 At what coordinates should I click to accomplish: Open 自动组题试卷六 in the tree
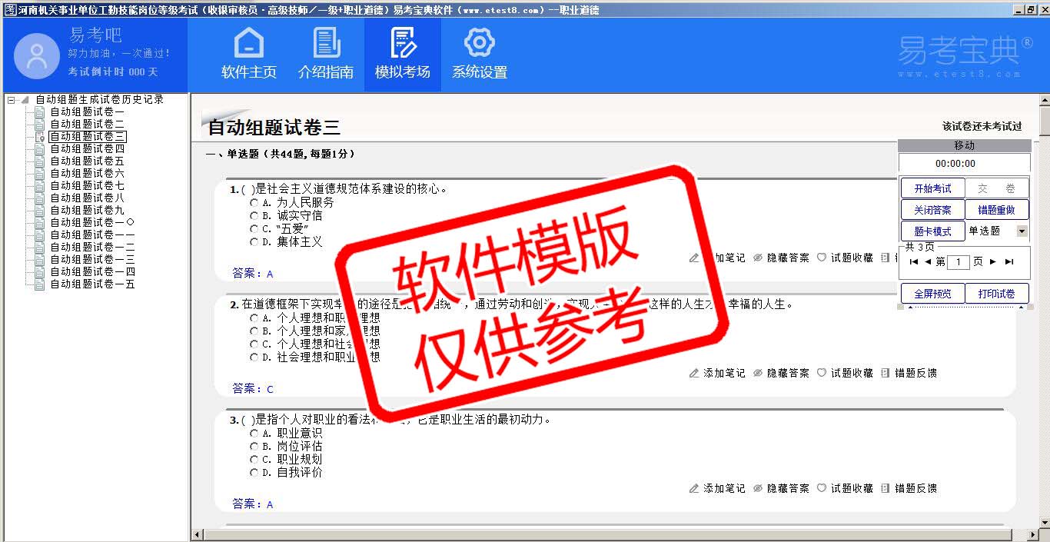[x=87, y=174]
